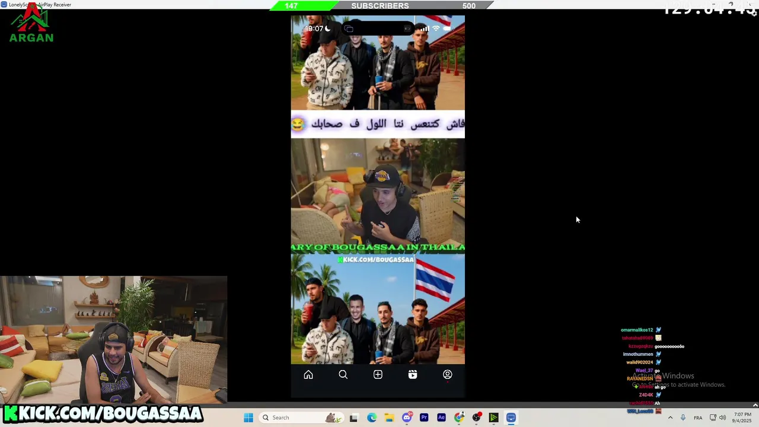Viewport: 759px width, 427px height.
Task: Click the webcam overlay of streamer
Action: point(113,339)
